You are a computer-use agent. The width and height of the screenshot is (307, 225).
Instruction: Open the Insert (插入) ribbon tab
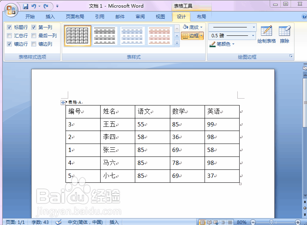(x=50, y=16)
